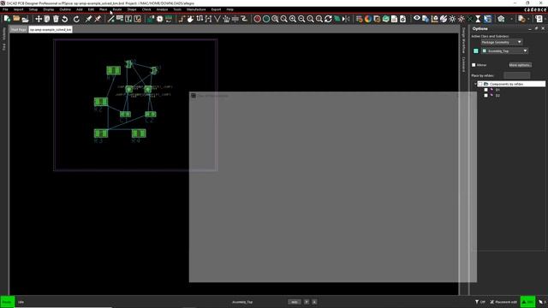Open the Assembly_Top subclass dropdown
548x308 pixels.
click(x=504, y=51)
